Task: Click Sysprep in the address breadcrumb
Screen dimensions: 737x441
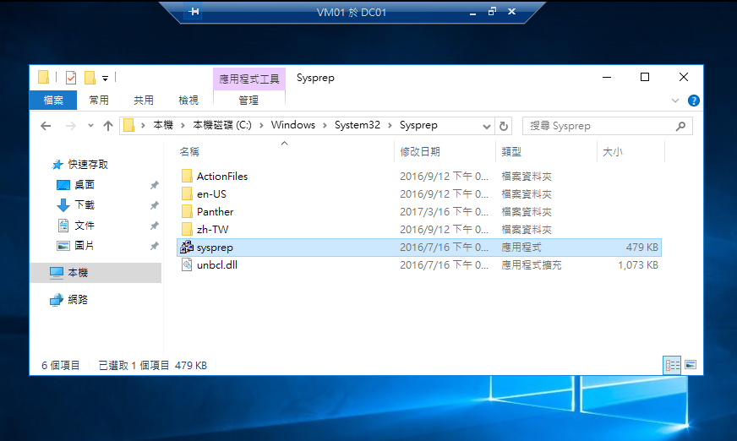Action: coord(418,125)
